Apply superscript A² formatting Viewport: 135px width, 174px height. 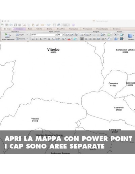click(x=49, y=39)
